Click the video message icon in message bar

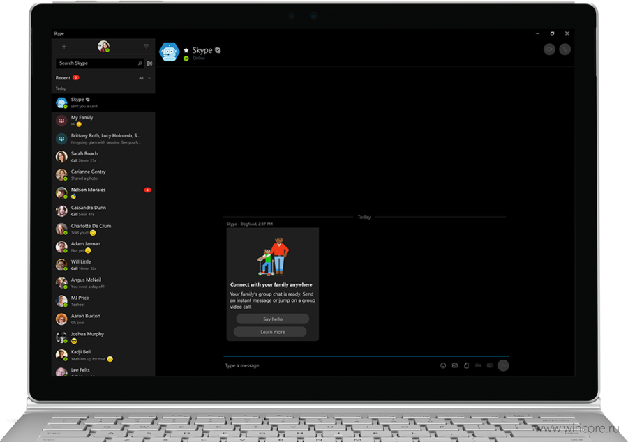(x=478, y=365)
